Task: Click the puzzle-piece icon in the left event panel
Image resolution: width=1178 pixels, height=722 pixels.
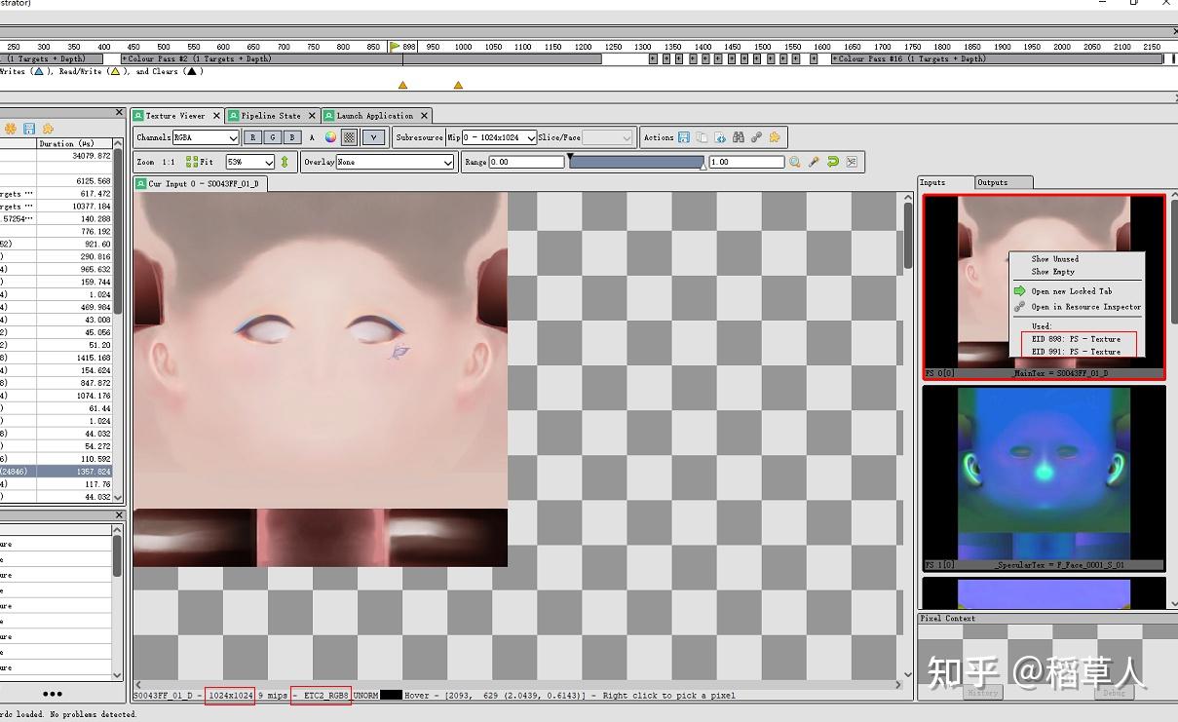Action: click(x=48, y=129)
